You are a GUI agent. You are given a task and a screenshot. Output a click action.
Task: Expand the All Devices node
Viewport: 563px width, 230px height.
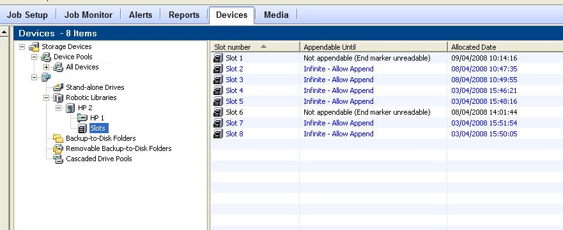tap(46, 68)
